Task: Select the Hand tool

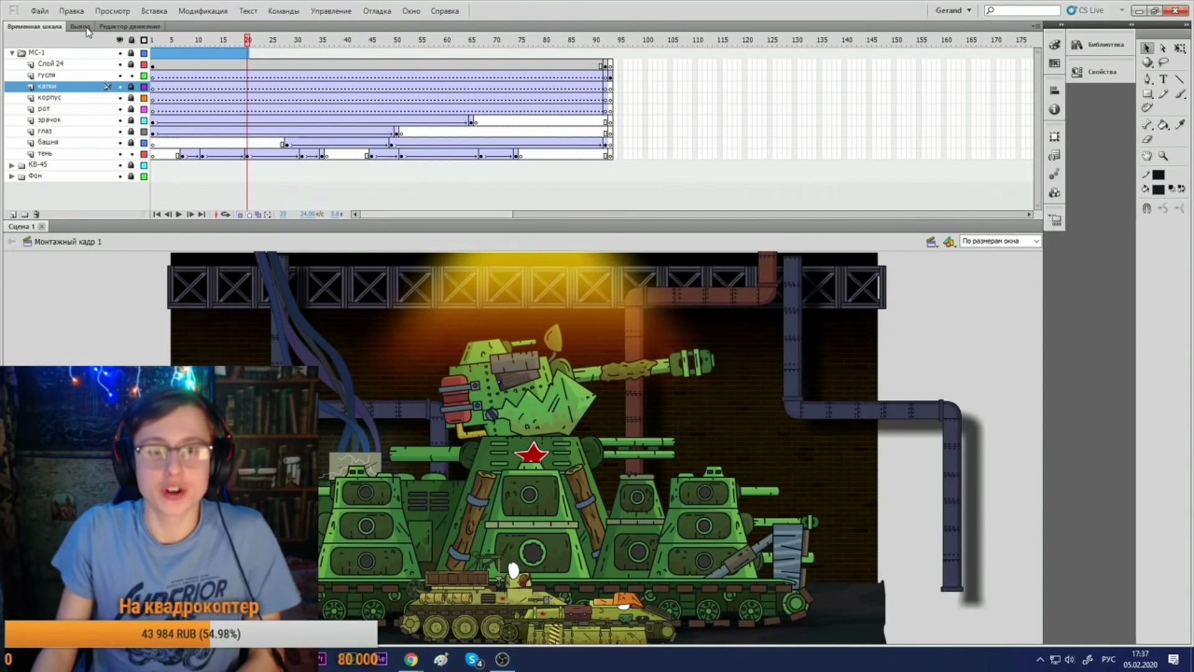Action: click(1147, 156)
